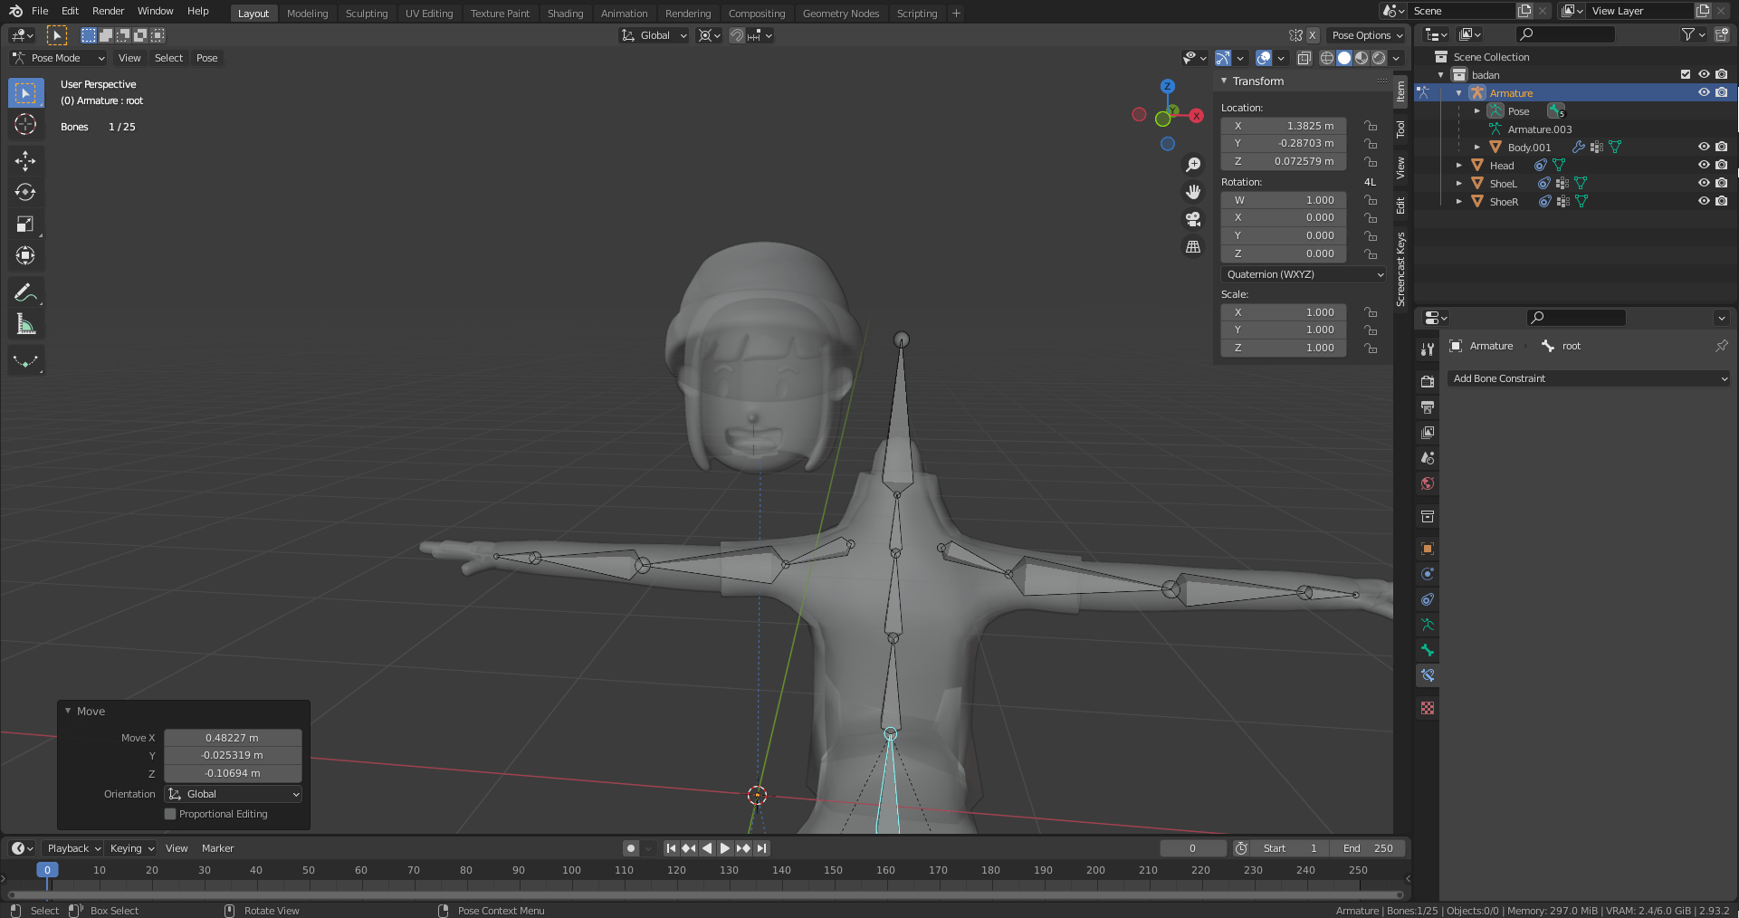Open the Measure tool
The width and height of the screenshot is (1739, 918).
coord(25,323)
